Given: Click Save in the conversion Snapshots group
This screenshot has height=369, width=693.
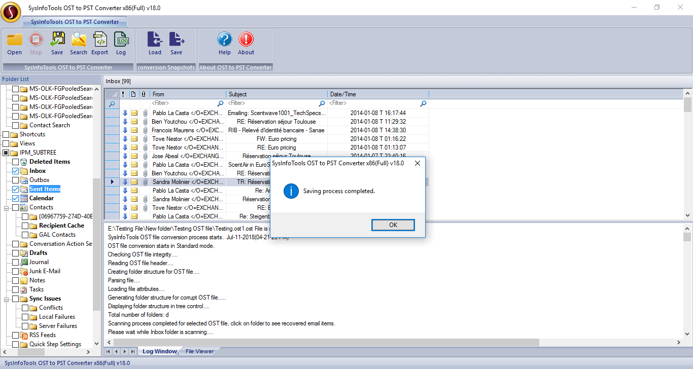Looking at the screenshot, I should [176, 43].
